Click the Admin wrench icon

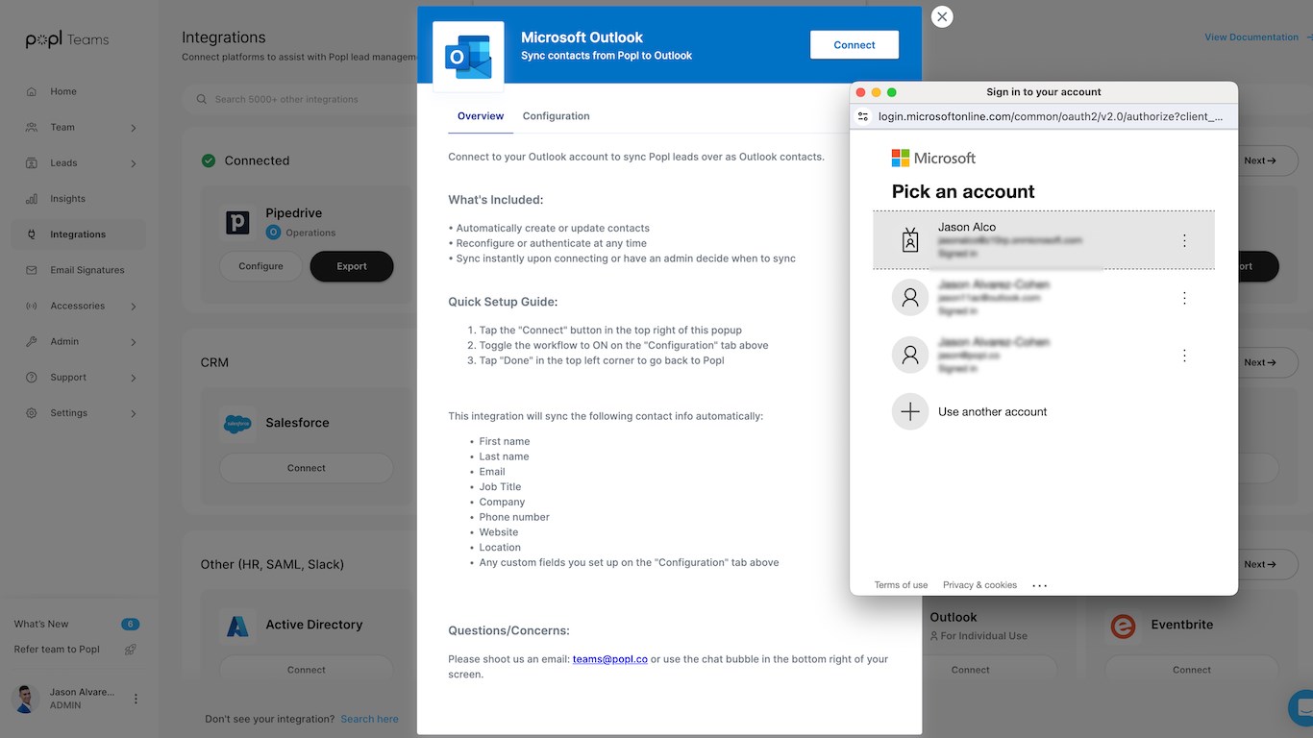32,341
